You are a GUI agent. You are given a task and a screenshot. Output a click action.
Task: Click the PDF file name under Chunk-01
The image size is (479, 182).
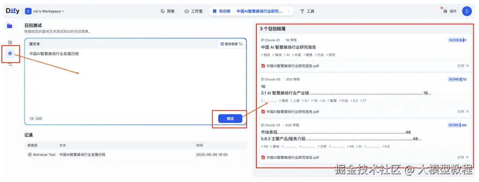point(293,66)
